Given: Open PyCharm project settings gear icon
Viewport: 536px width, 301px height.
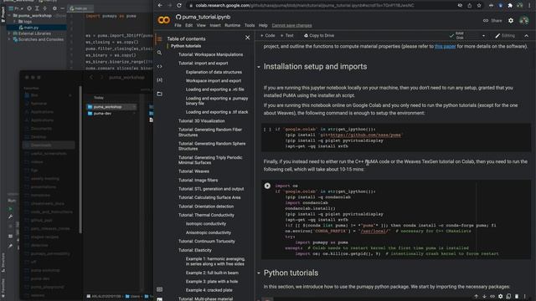Looking at the screenshot, I should point(54,8).
